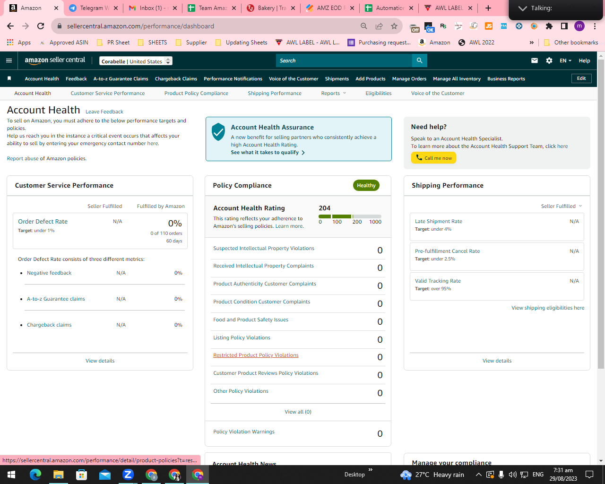605x484 pixels.
Task: Open the EN language dropdown
Action: 565,60
